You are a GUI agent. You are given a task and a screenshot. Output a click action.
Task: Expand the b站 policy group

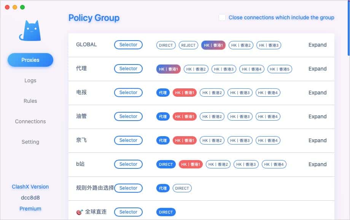click(317, 164)
